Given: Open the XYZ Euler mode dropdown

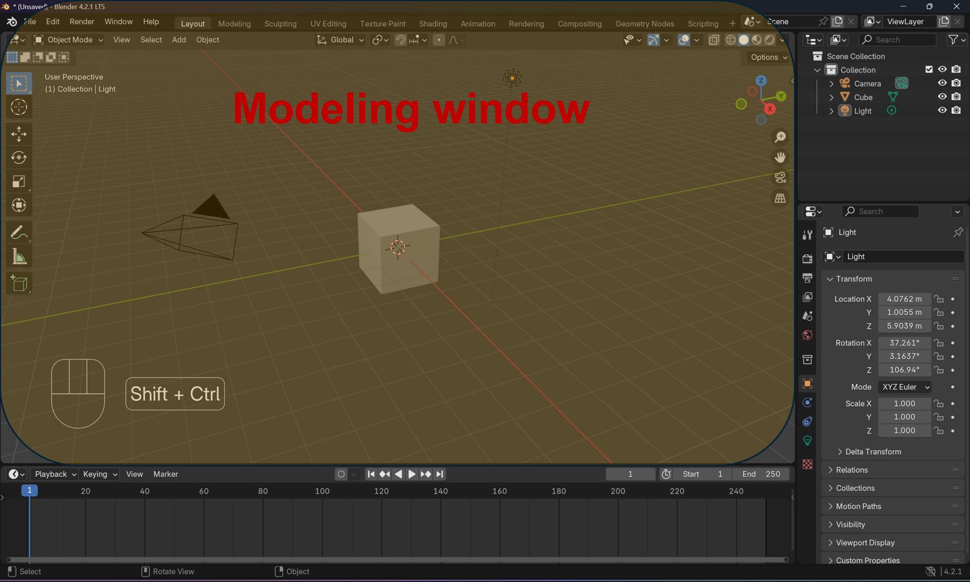Looking at the screenshot, I should click(904, 387).
